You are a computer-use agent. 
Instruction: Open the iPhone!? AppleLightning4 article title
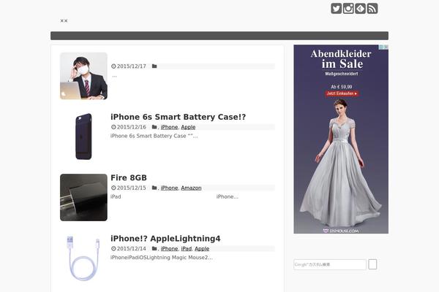pos(165,239)
